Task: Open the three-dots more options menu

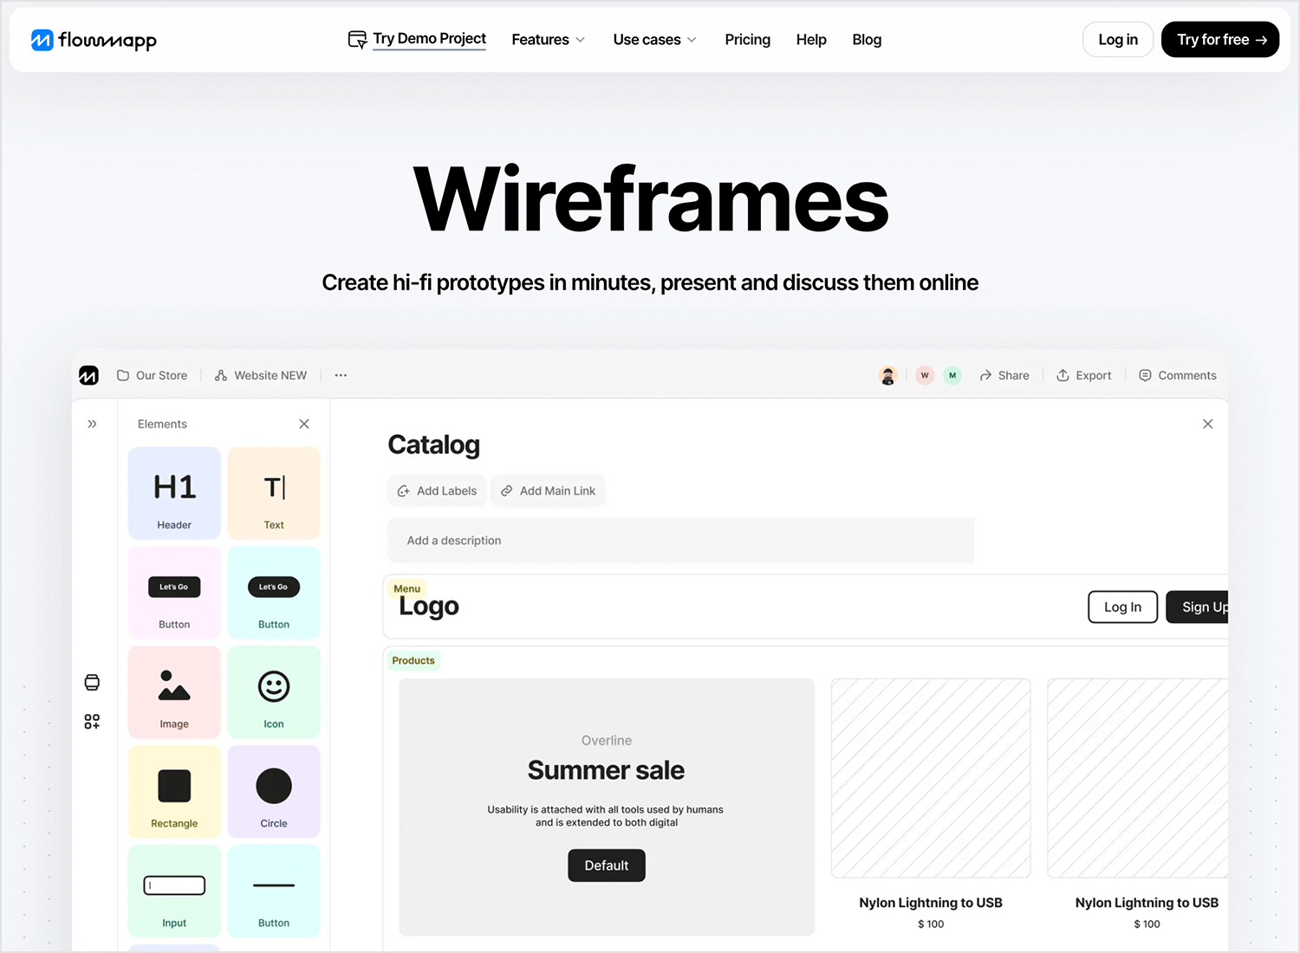Action: pos(341,375)
